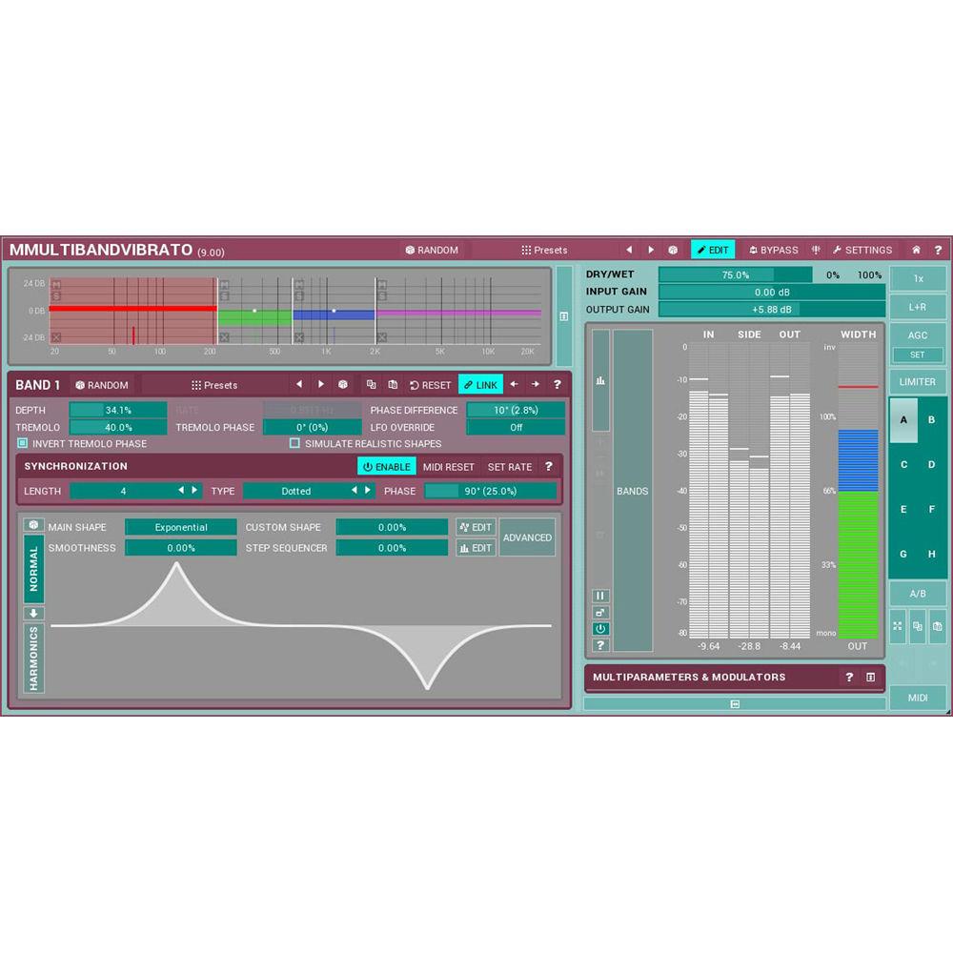Screen dimensions: 953x953
Task: Click the BYPASS button in the top toolbar
Action: click(774, 250)
